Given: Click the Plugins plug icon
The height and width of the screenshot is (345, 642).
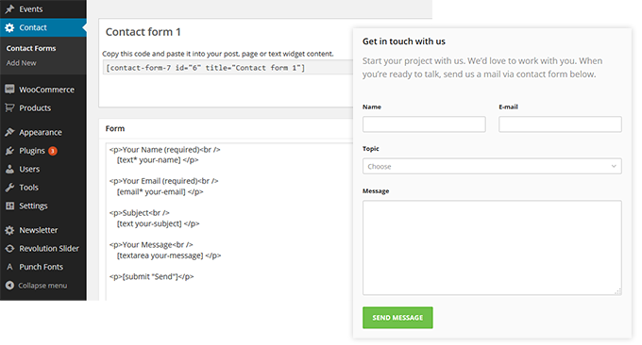Looking at the screenshot, I should (x=9, y=151).
